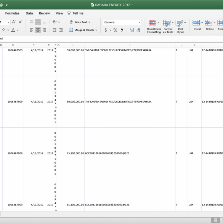Screen dimensions: 223x223
Task: Apply currency dollar format
Action: pos(106,30)
